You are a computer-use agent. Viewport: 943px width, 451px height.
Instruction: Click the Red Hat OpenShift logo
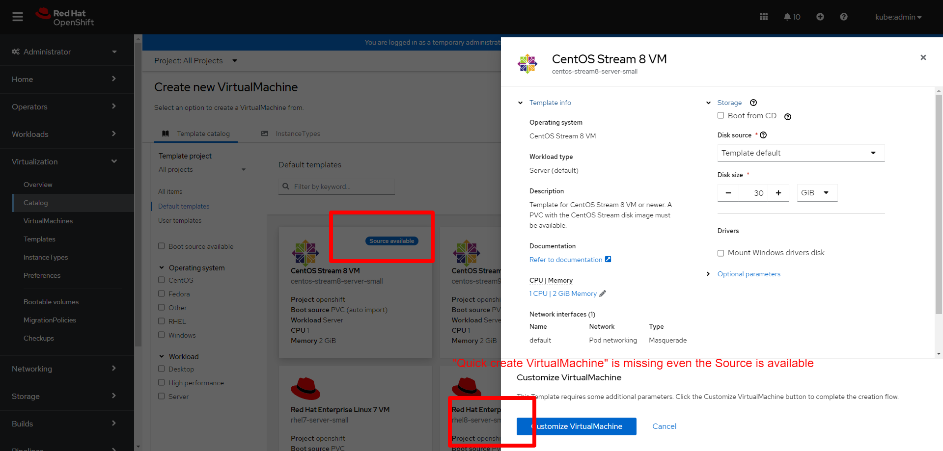(65, 17)
